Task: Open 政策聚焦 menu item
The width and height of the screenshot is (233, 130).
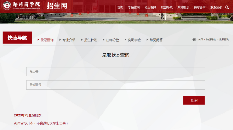Action: [183, 8]
